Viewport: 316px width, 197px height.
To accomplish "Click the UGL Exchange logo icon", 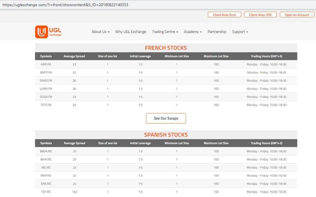I will pyautogui.click(x=41, y=32).
